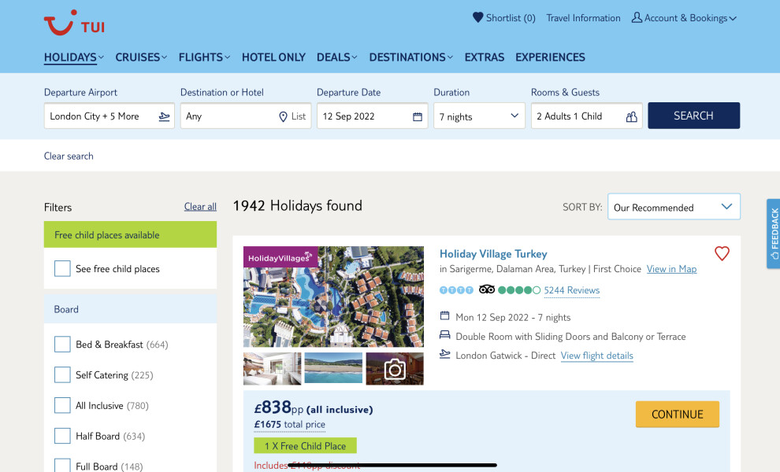Click the airplane icon in Departure Airport field
Image resolution: width=780 pixels, height=472 pixels.
164,116
